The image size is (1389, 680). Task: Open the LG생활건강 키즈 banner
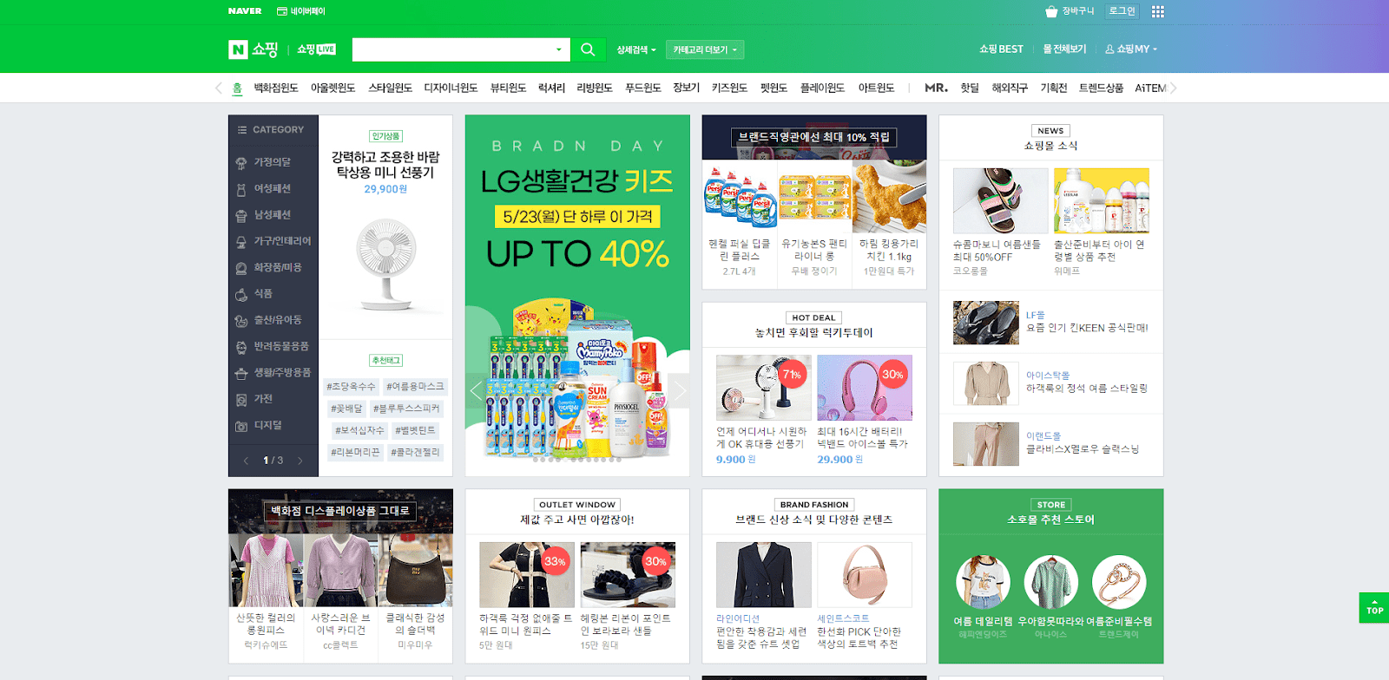coord(577,295)
